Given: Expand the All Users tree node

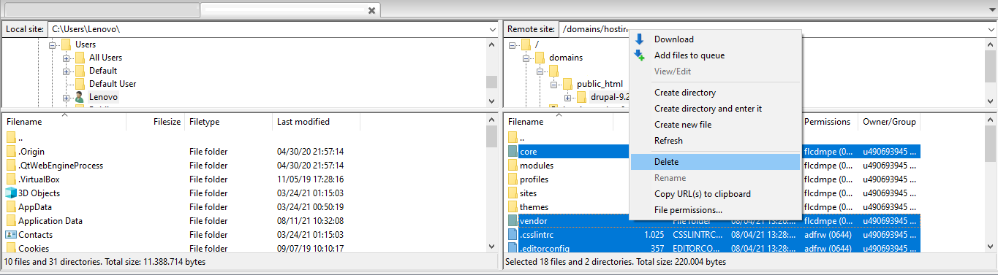Looking at the screenshot, I should coord(66,58).
